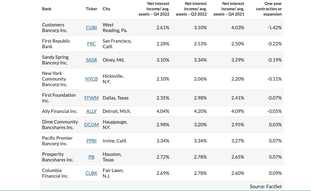Click the City column header
The width and height of the screenshot is (311, 191).
click(106, 9)
